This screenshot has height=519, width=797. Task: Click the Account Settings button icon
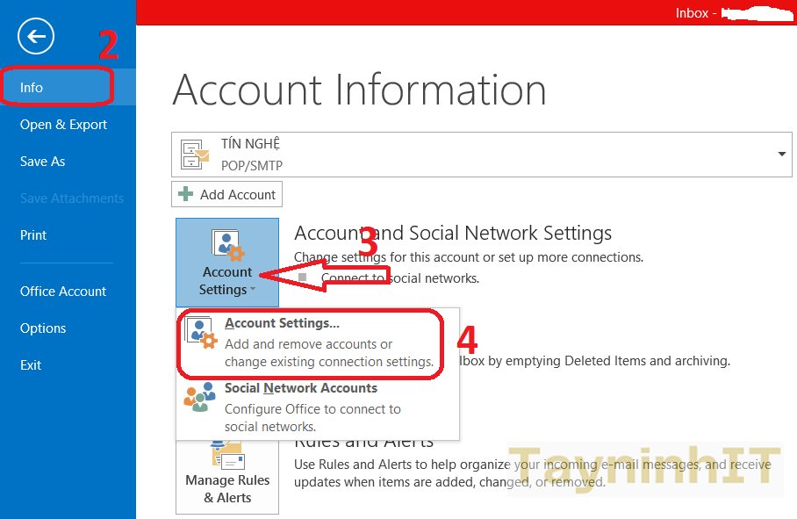tap(227, 246)
